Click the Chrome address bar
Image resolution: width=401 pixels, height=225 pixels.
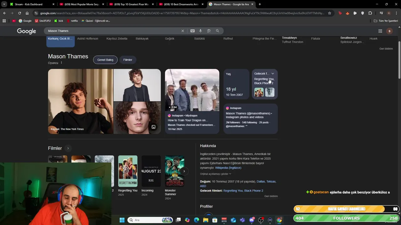pyautogui.click(x=182, y=13)
